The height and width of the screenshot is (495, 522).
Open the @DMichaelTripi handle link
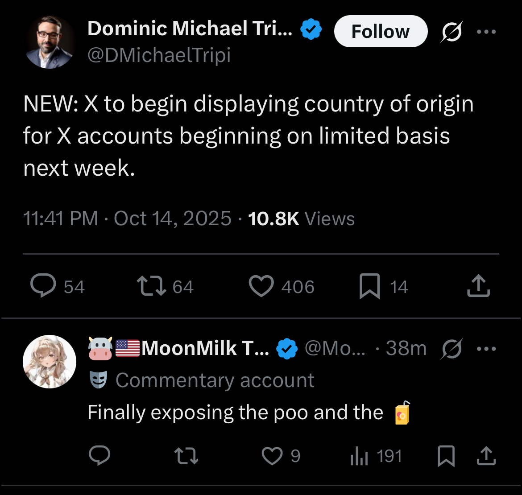coord(159,55)
